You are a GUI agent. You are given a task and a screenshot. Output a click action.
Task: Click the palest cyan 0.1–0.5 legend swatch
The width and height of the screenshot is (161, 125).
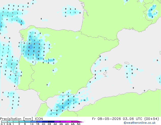(4, 122)
